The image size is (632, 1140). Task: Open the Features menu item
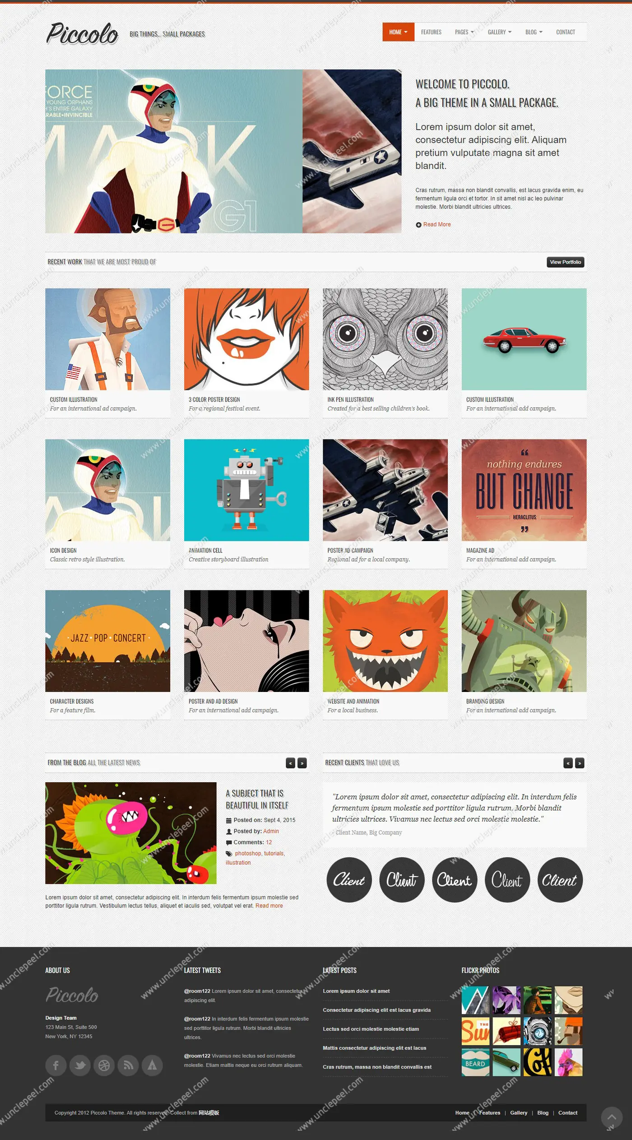pyautogui.click(x=431, y=32)
